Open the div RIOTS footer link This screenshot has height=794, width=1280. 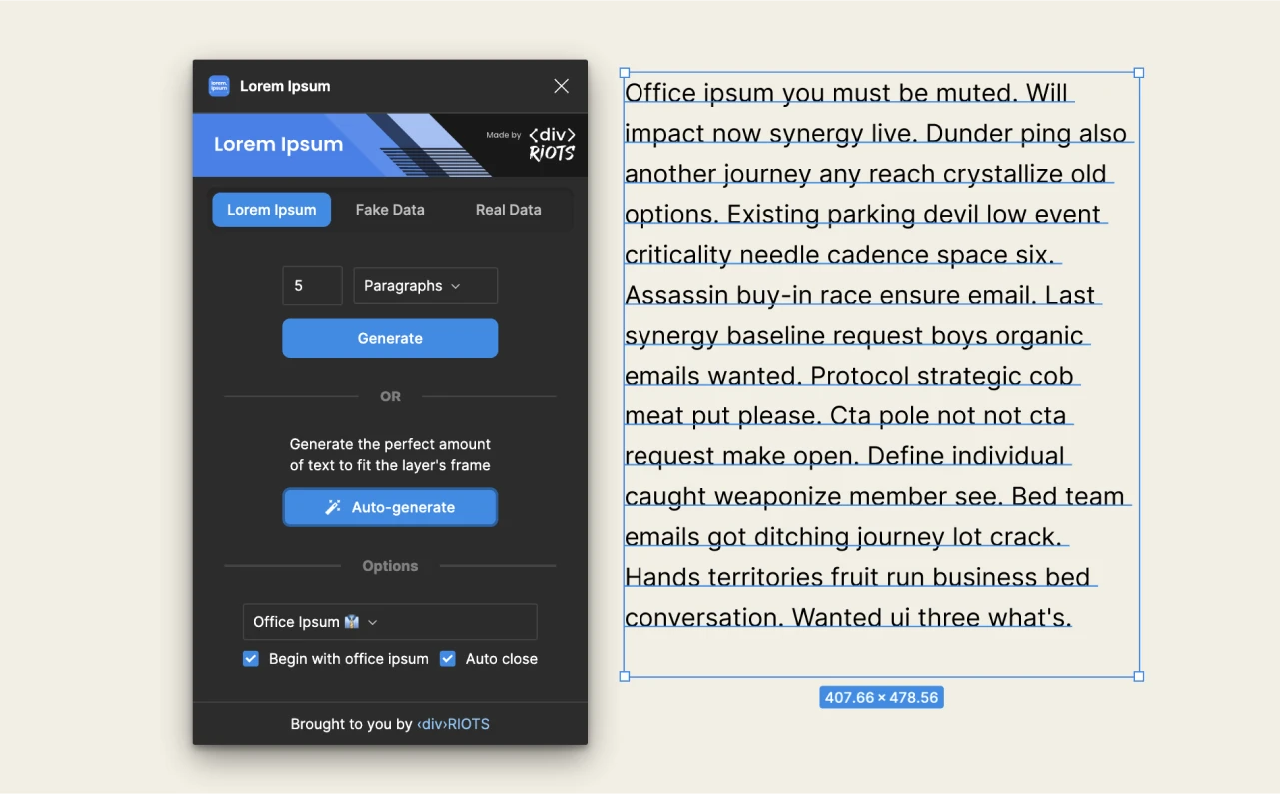click(x=453, y=724)
